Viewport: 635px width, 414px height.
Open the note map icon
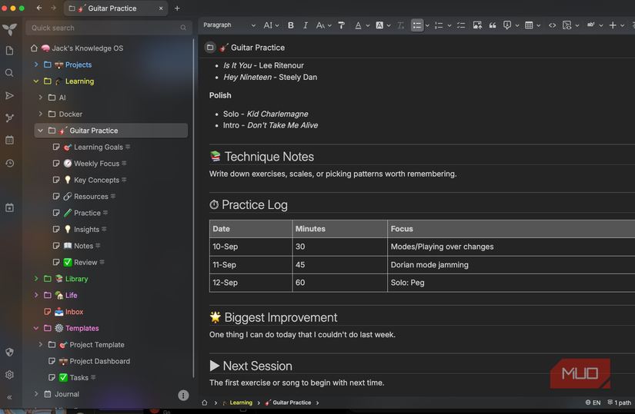tap(9, 118)
